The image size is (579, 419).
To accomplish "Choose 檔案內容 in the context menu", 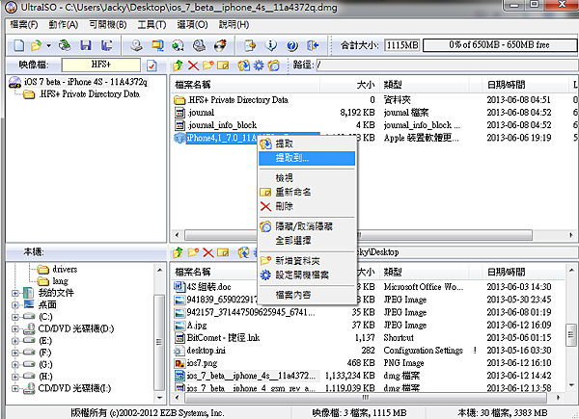I will [307, 295].
